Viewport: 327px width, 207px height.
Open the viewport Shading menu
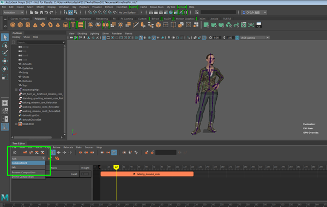pyautogui.click(x=82, y=34)
